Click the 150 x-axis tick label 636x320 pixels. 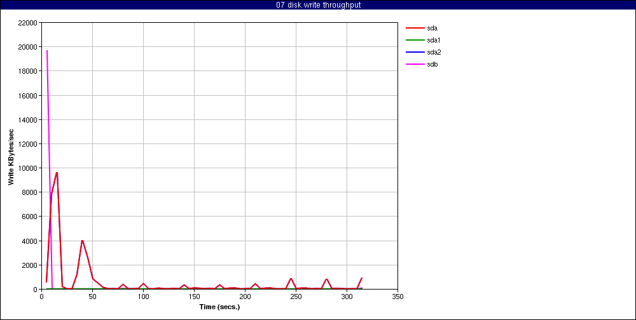point(194,297)
